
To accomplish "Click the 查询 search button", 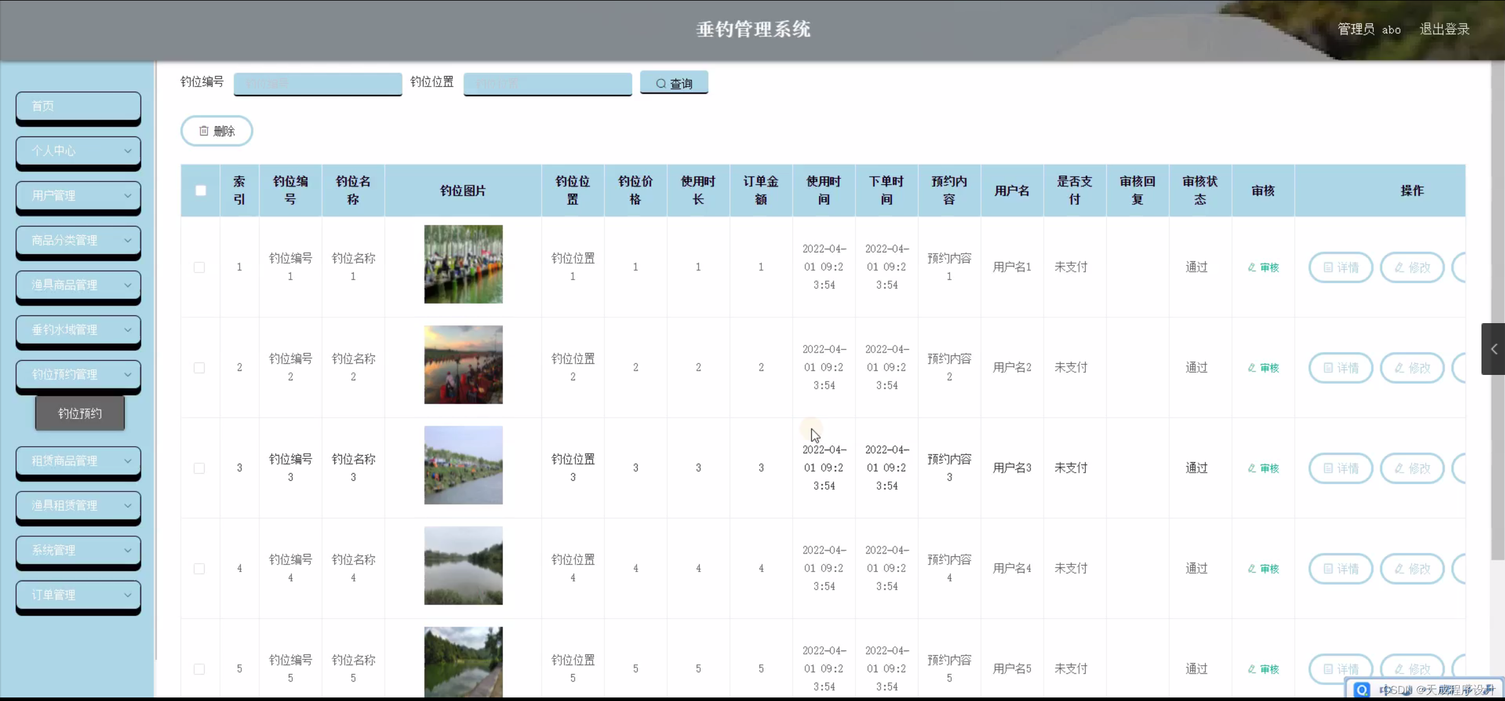I will tap(674, 83).
